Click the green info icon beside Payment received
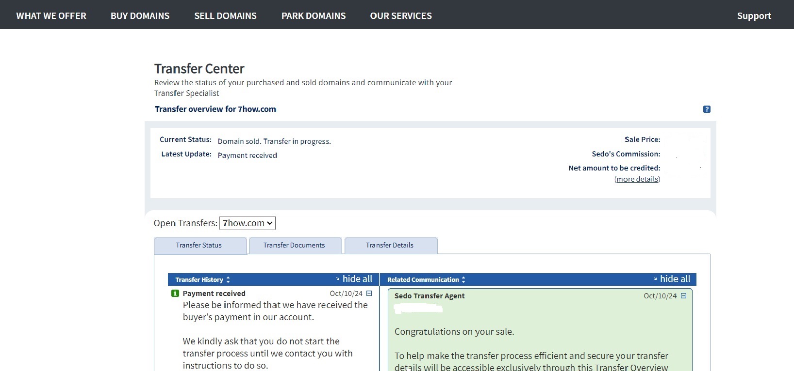 click(x=175, y=294)
